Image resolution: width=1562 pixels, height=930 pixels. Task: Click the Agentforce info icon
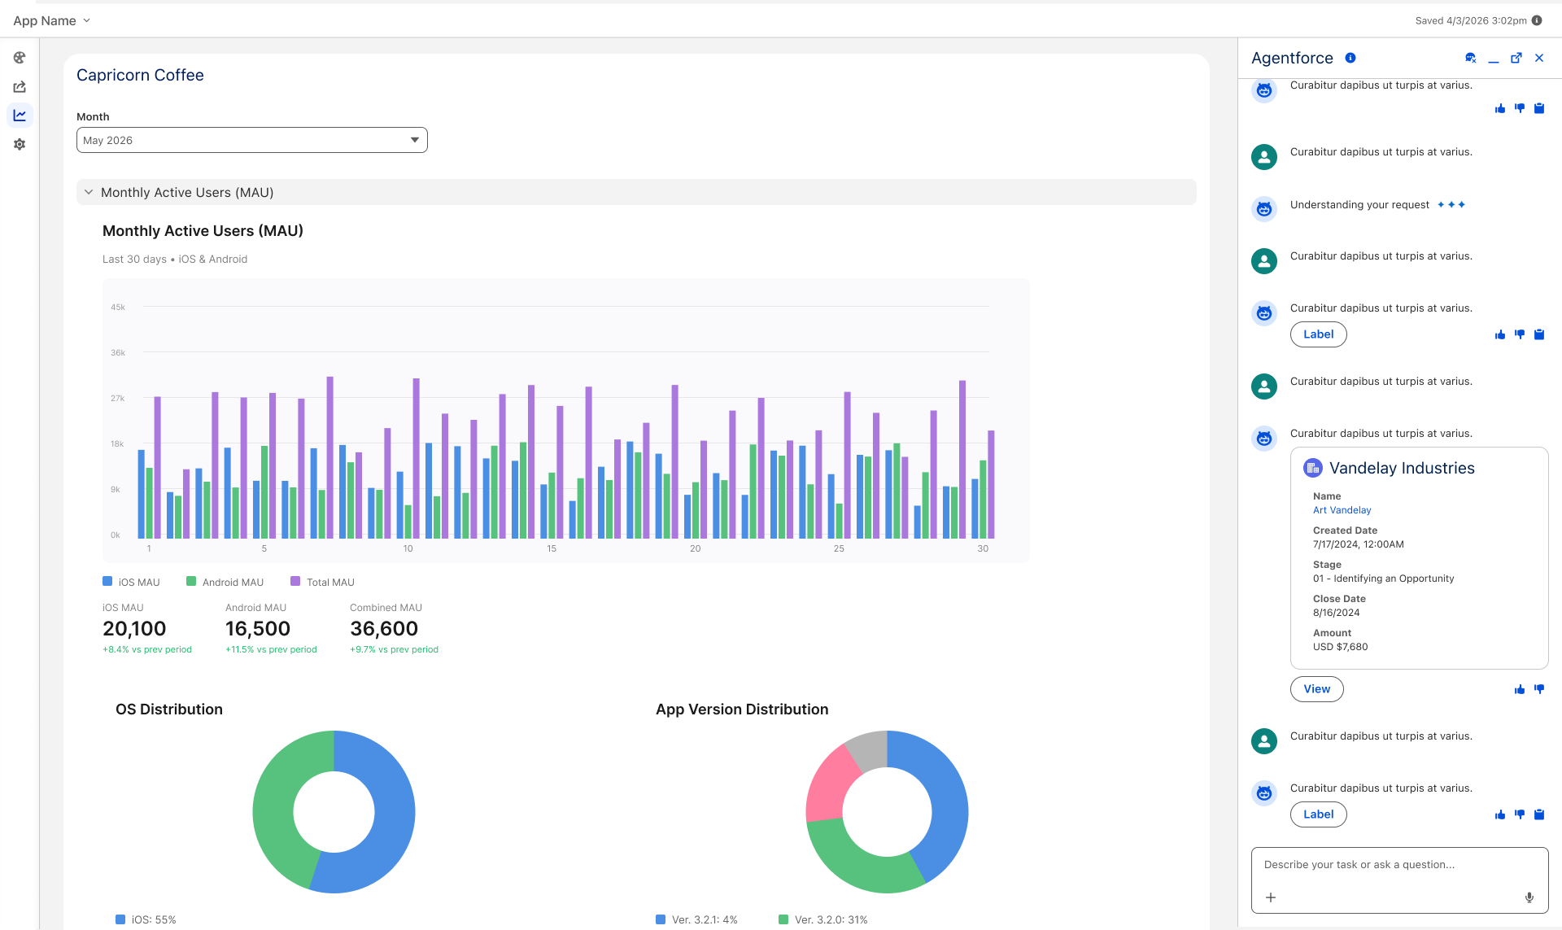(x=1350, y=58)
